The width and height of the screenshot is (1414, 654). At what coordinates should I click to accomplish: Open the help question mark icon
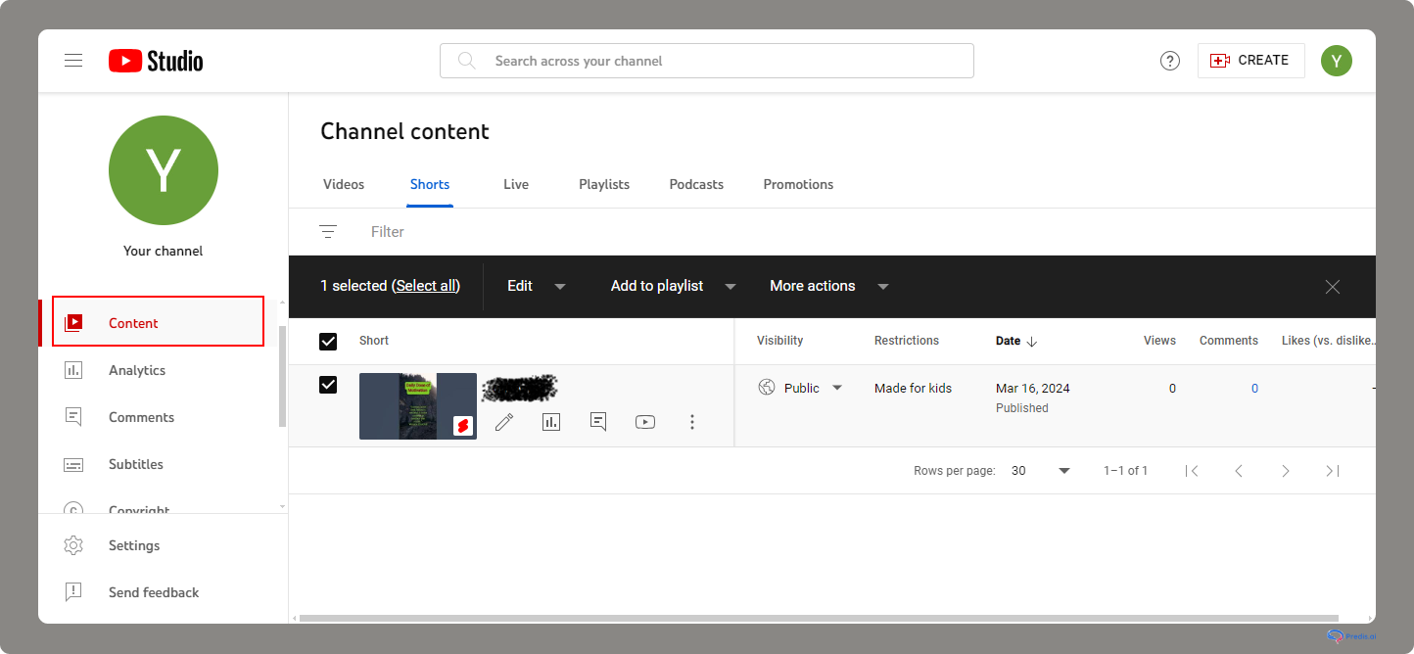pyautogui.click(x=1170, y=60)
